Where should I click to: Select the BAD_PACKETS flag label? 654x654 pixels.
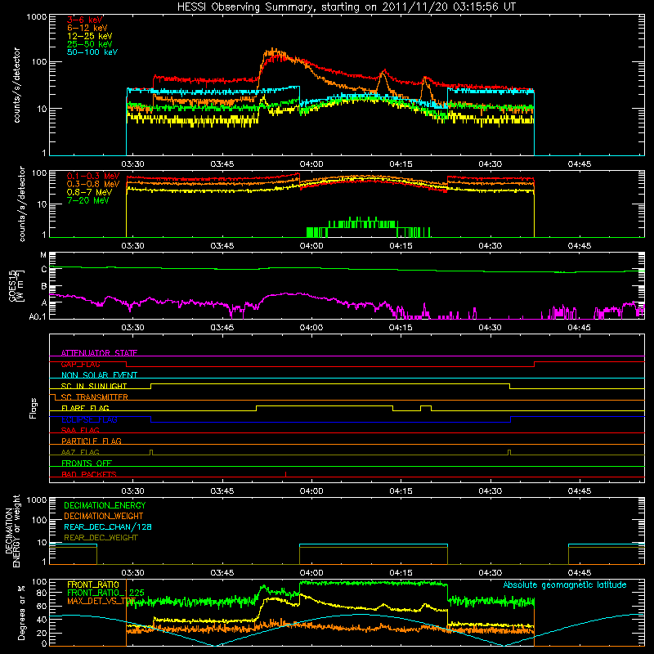89,474
